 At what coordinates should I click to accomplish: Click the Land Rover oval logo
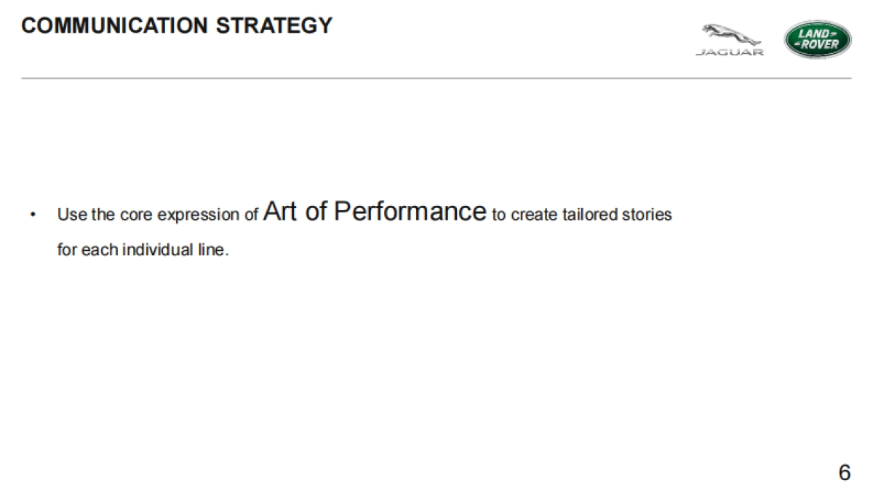[x=817, y=39]
